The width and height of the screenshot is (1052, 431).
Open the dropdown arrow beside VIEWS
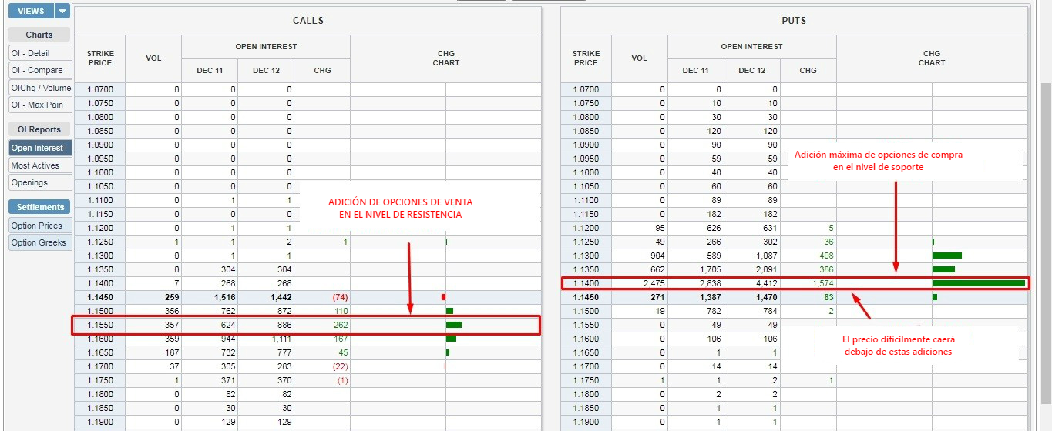click(62, 11)
